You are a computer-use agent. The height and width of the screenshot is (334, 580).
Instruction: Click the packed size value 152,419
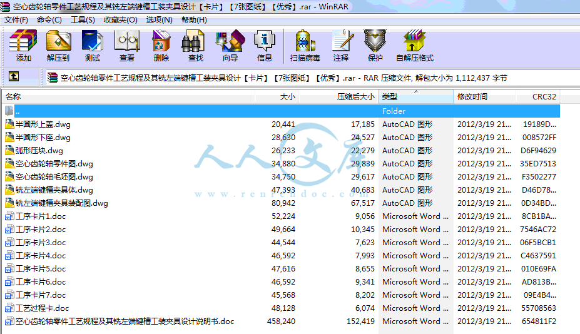coord(360,321)
